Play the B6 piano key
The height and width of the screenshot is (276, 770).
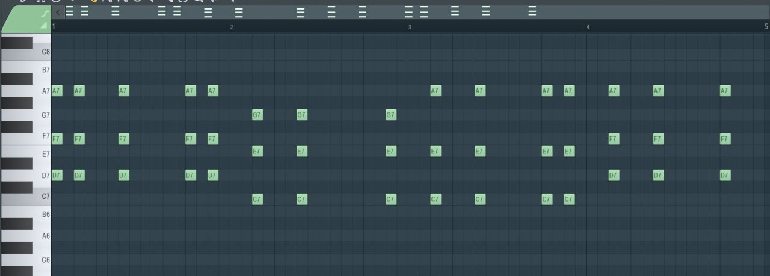42,214
